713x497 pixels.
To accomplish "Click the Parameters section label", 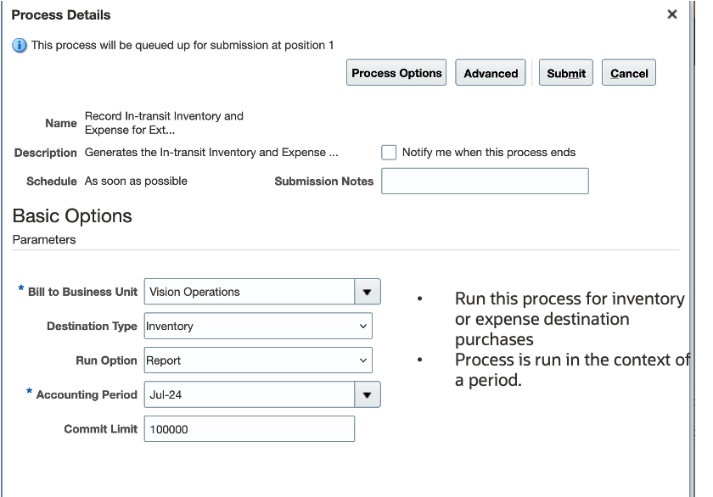I will (x=44, y=240).
